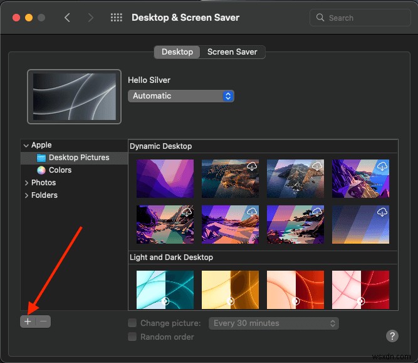Select the Catalina island dynamic wallpaper
Viewport: 418px width, 363px height.
pos(295,178)
